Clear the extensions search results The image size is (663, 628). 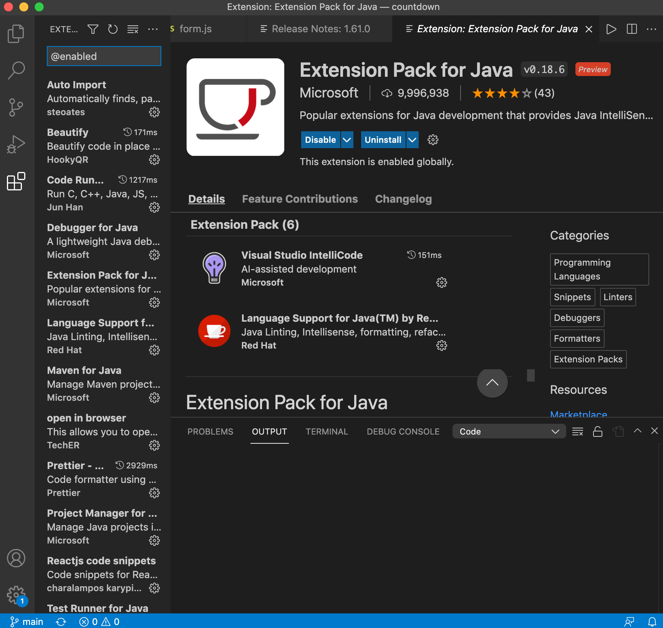133,29
